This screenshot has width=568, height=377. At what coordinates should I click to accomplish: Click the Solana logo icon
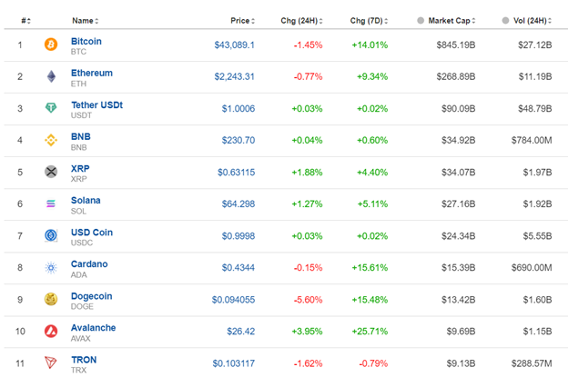pyautogui.click(x=51, y=203)
